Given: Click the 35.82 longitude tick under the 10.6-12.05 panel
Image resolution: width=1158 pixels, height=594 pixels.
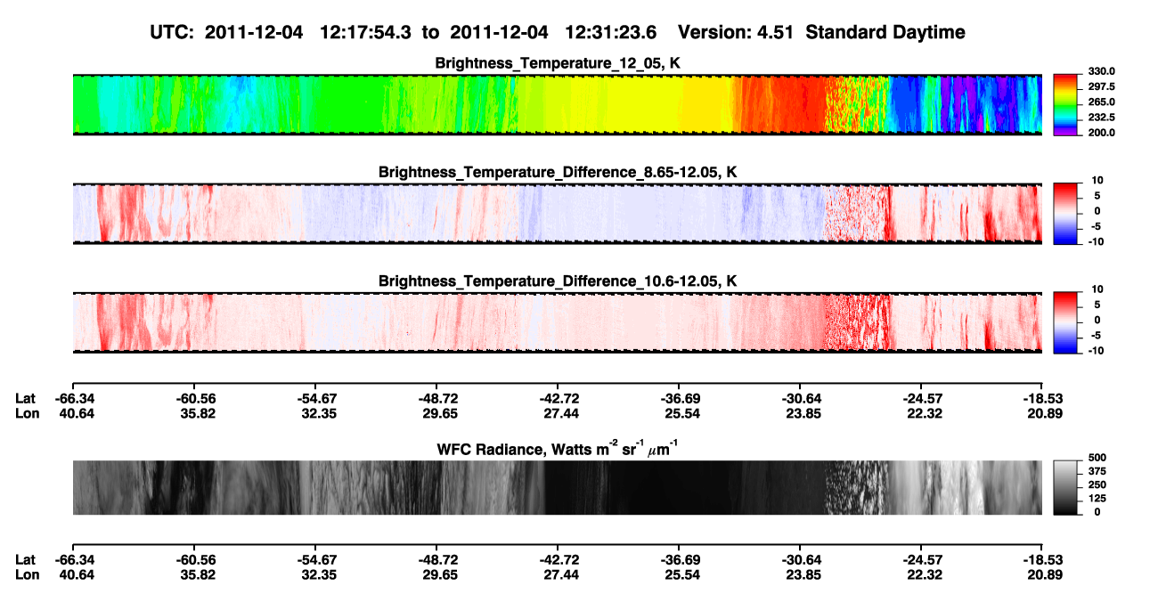Looking at the screenshot, I should click(x=196, y=412).
